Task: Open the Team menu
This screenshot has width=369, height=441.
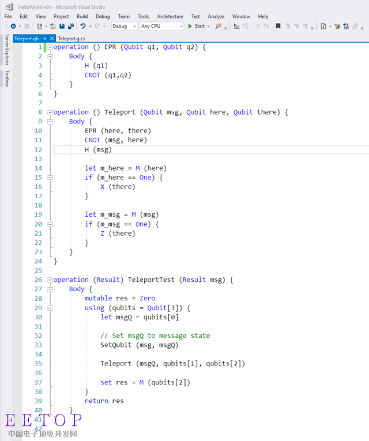Action: click(x=124, y=17)
